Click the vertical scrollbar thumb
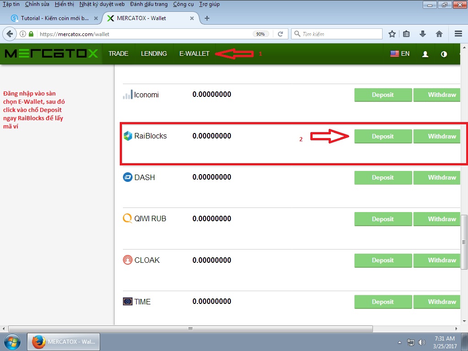Image resolution: width=468 pixels, height=351 pixels. click(464, 242)
